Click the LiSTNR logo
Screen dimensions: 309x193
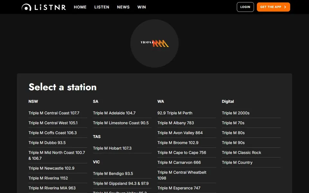[43, 7]
